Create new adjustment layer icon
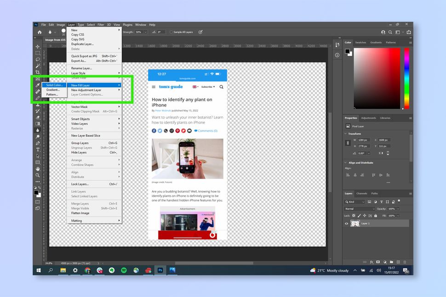 click(x=385, y=262)
